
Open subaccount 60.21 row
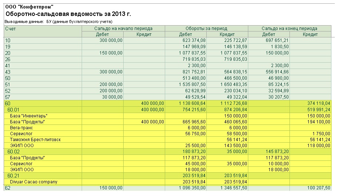click(168, 176)
